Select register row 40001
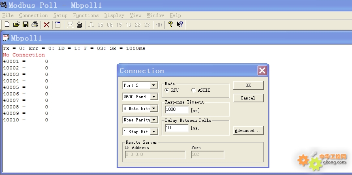This screenshot has width=352, height=175. [26, 61]
